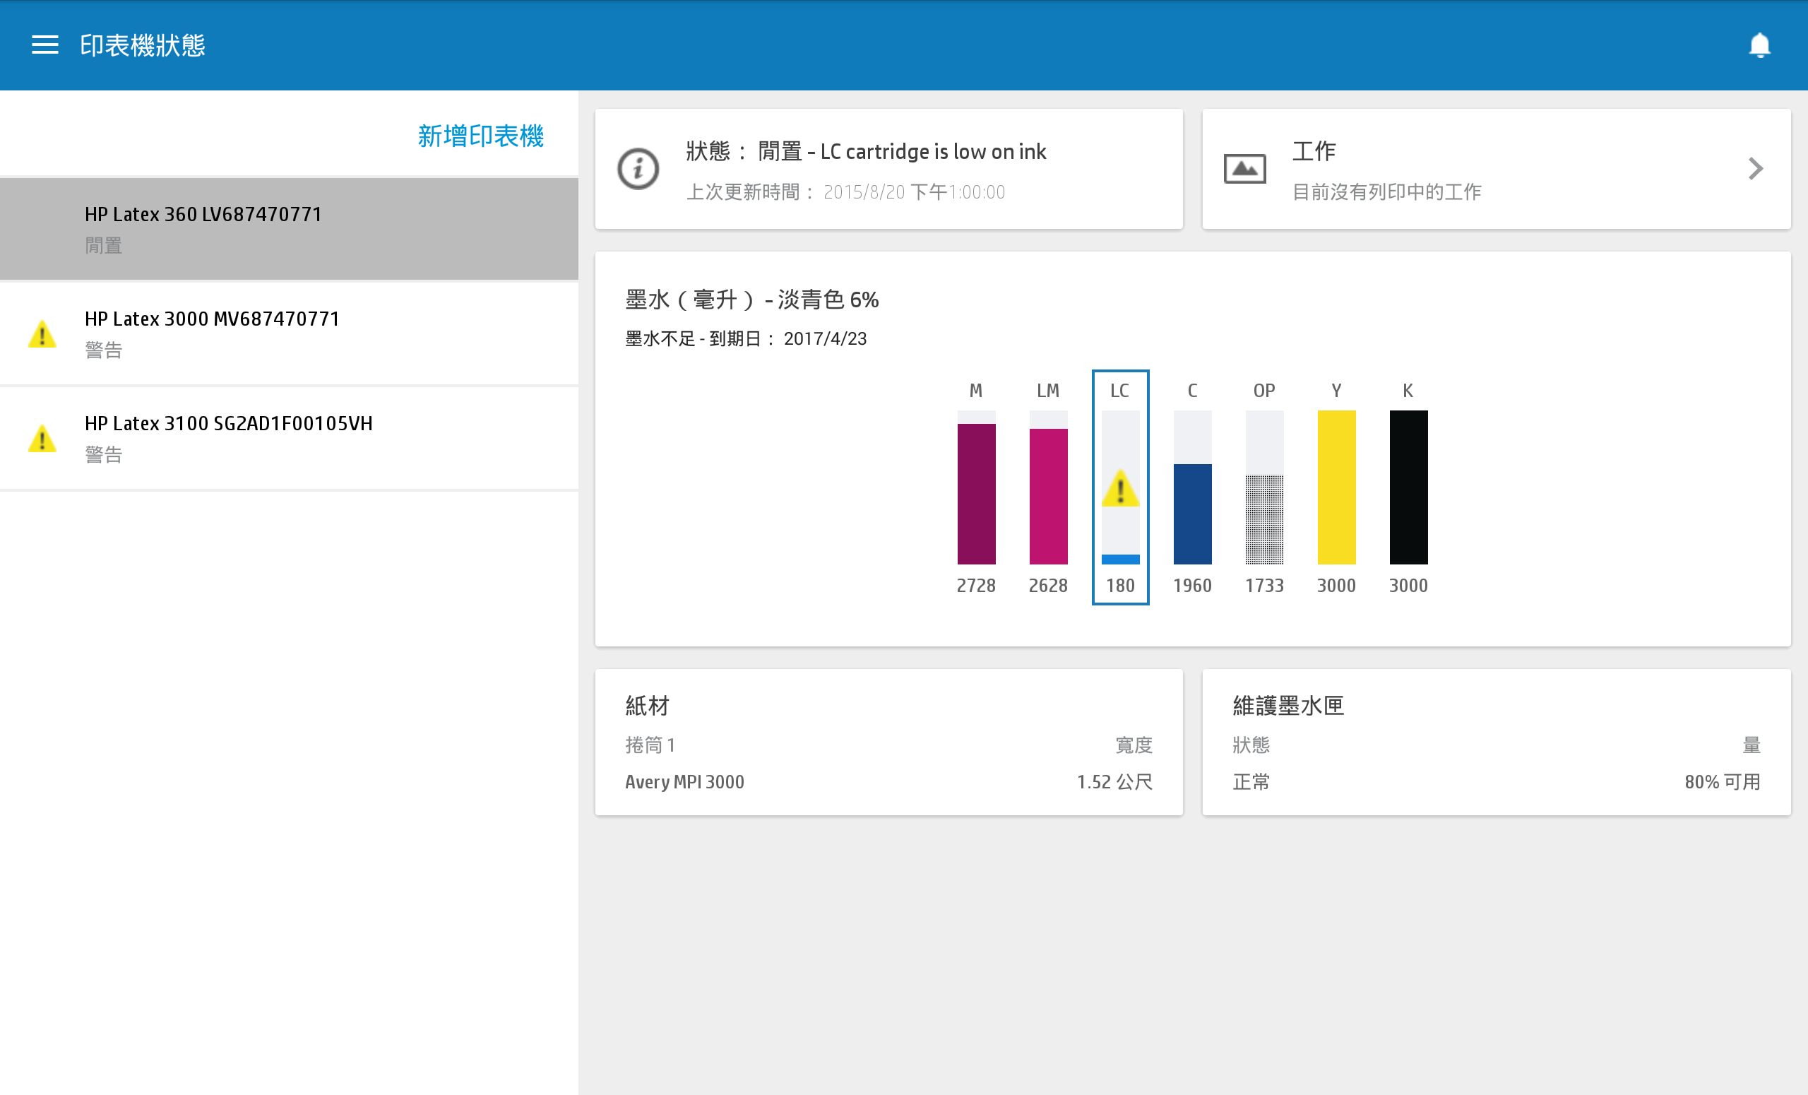This screenshot has height=1095, width=1808.
Task: Click the HP Latex 3100 warning icon
Action: pos(42,439)
